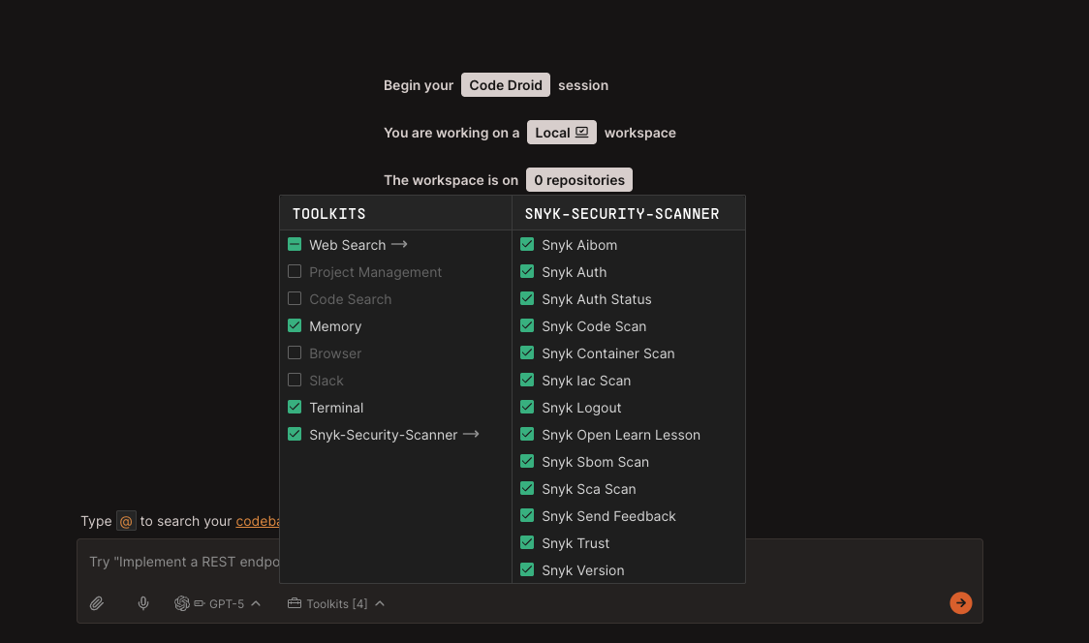Click the microphone voice input icon
The image size is (1089, 643).
pos(143,603)
